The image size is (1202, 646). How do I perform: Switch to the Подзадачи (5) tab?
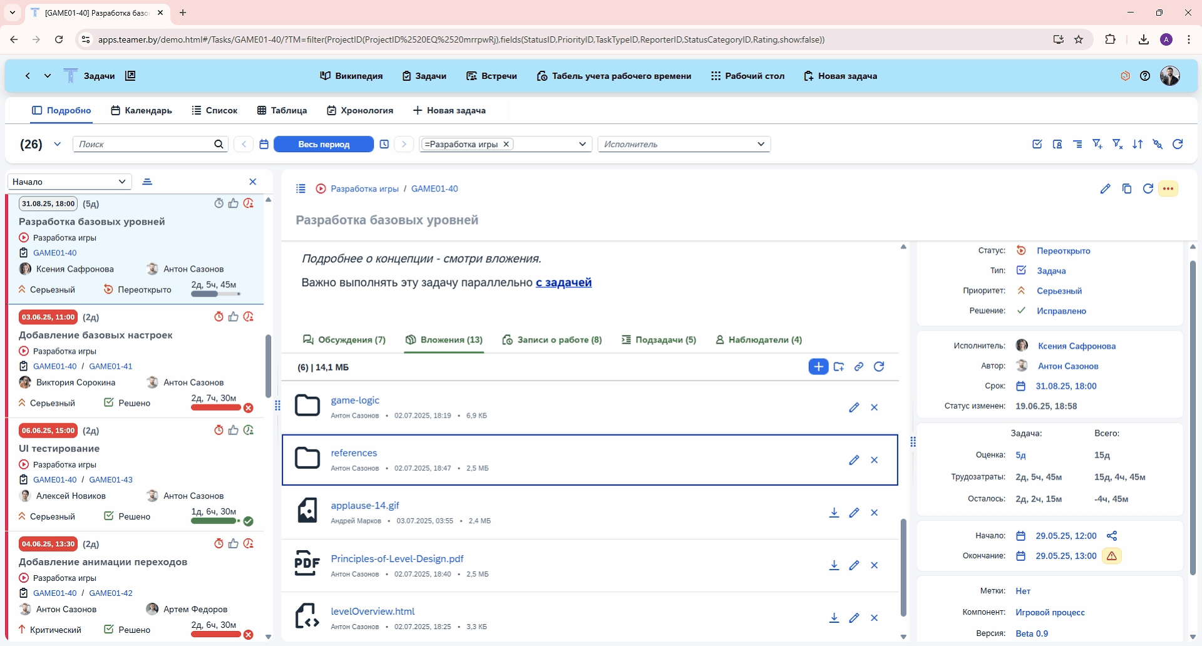pos(659,340)
